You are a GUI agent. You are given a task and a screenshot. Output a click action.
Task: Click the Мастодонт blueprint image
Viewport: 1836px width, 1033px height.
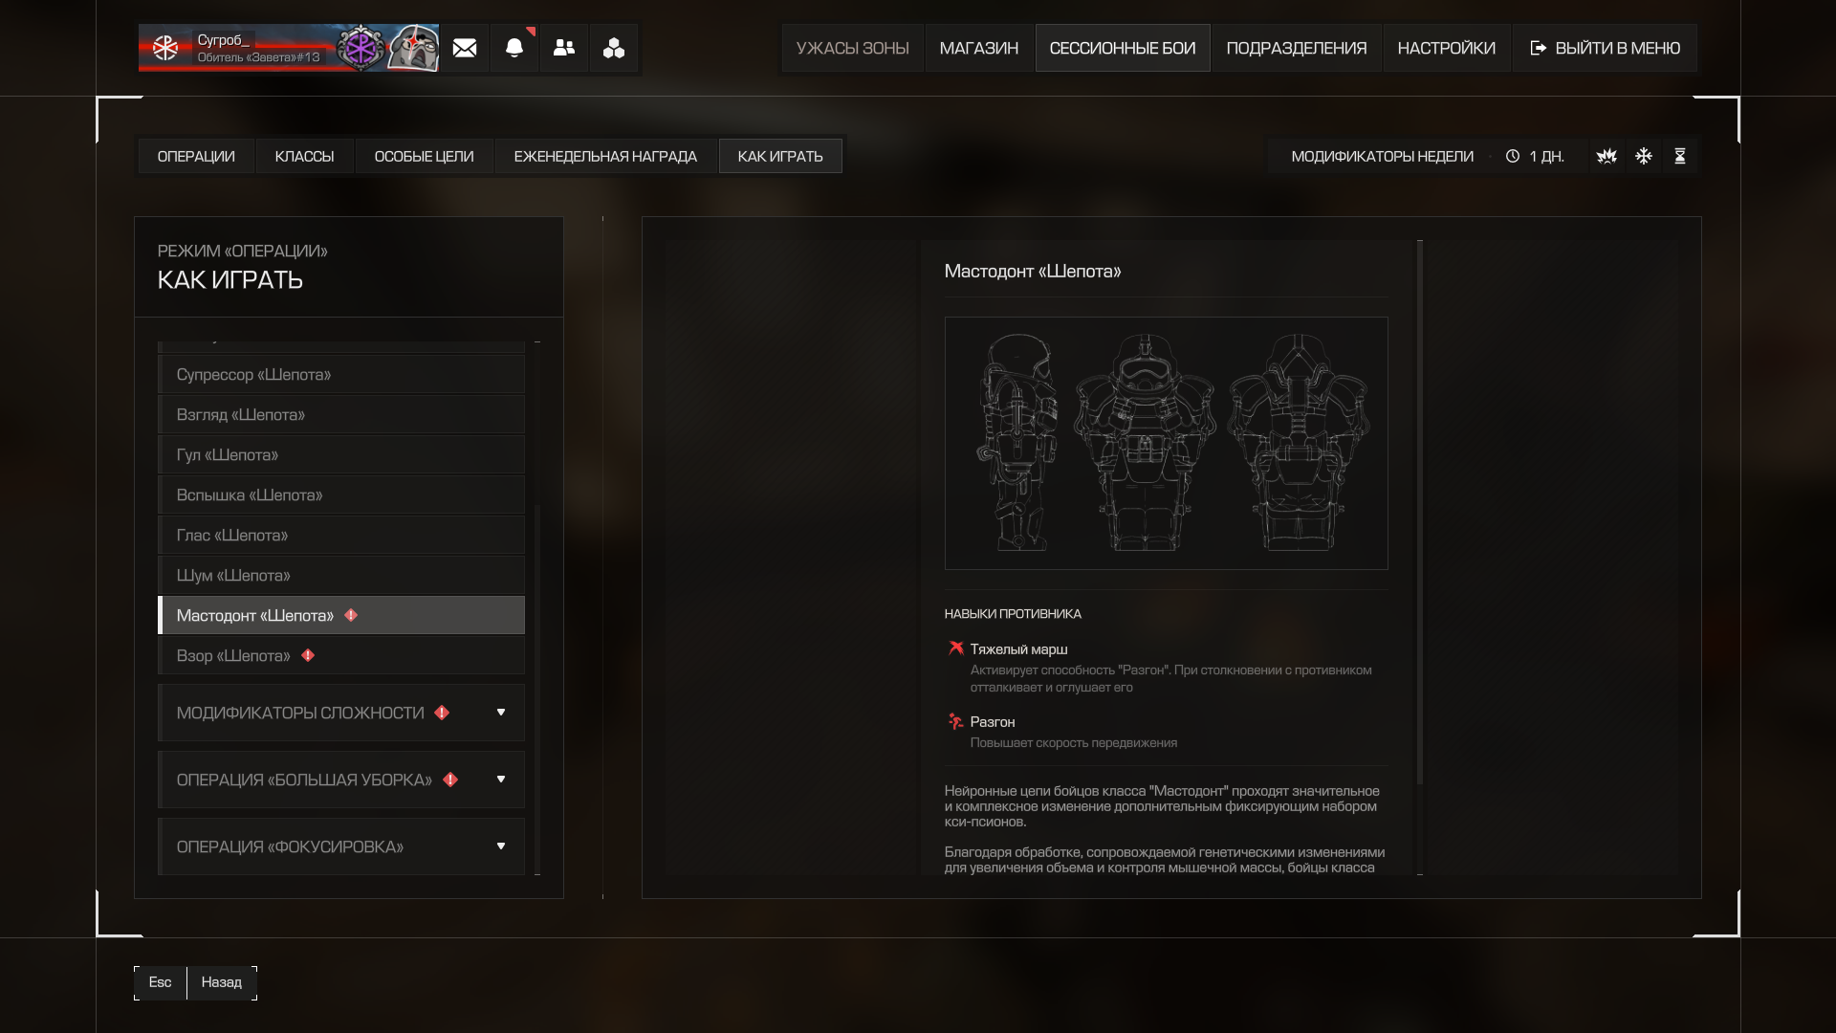click(1166, 443)
